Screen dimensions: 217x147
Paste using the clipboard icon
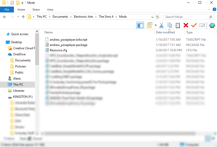click(178, 25)
